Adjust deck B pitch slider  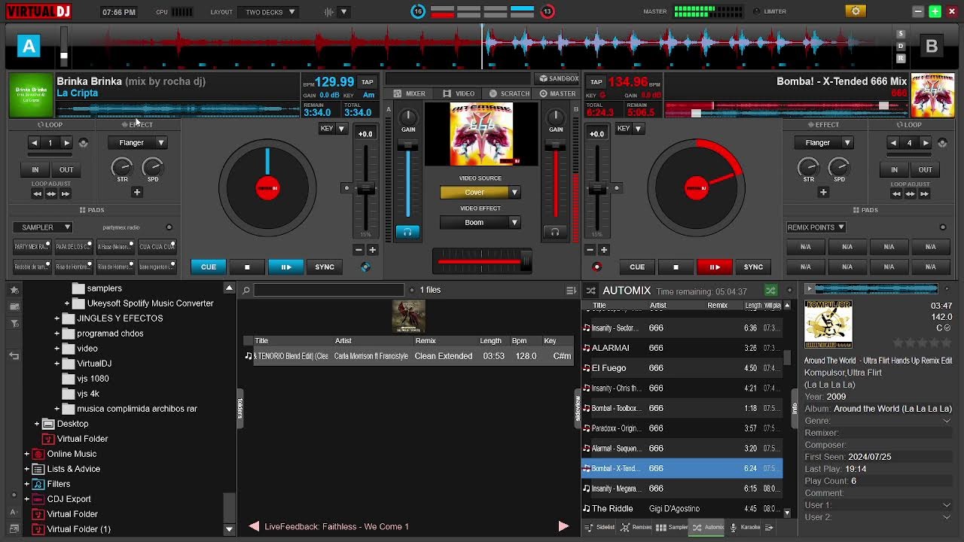(x=597, y=188)
